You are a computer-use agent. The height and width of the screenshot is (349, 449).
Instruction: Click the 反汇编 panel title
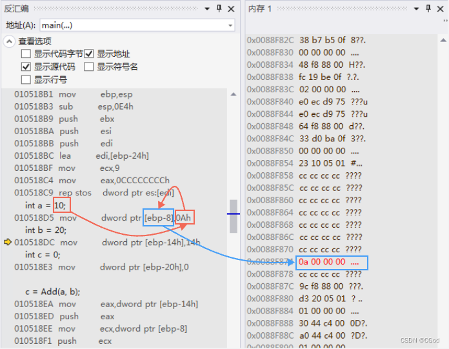(16, 9)
